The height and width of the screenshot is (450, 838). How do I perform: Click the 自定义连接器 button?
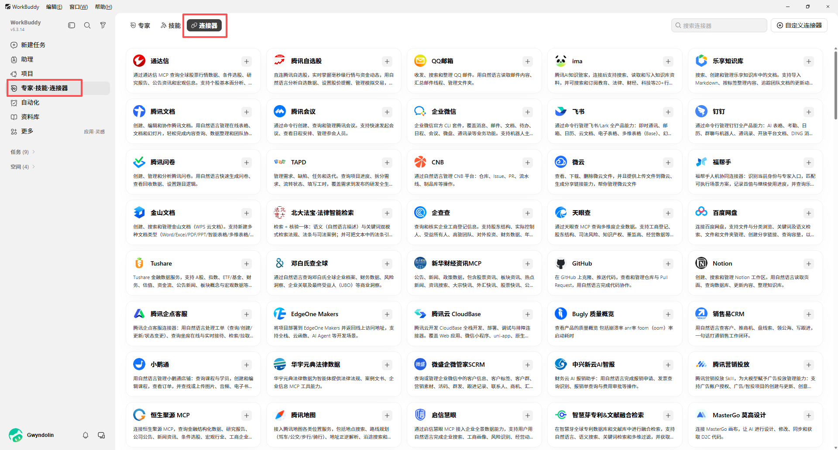pos(799,25)
